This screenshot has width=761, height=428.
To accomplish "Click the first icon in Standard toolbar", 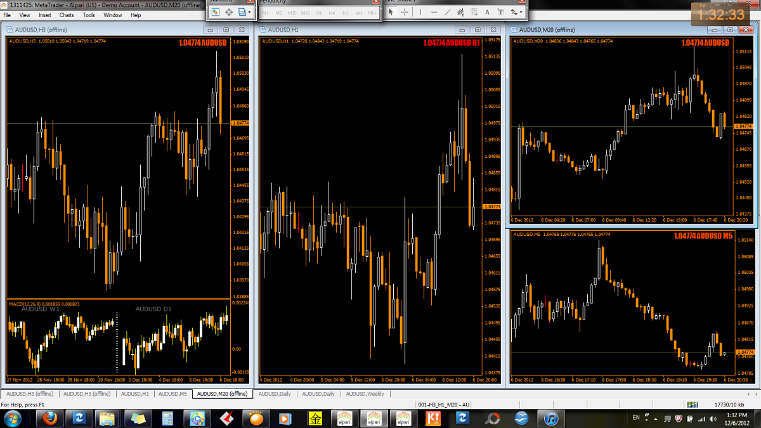I will [216, 12].
